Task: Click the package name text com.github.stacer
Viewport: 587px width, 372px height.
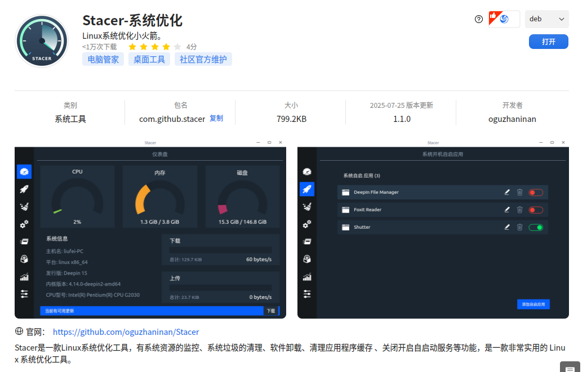Action: click(x=172, y=119)
